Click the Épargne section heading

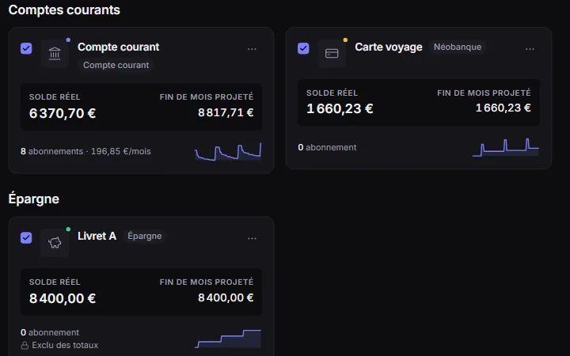click(33, 199)
